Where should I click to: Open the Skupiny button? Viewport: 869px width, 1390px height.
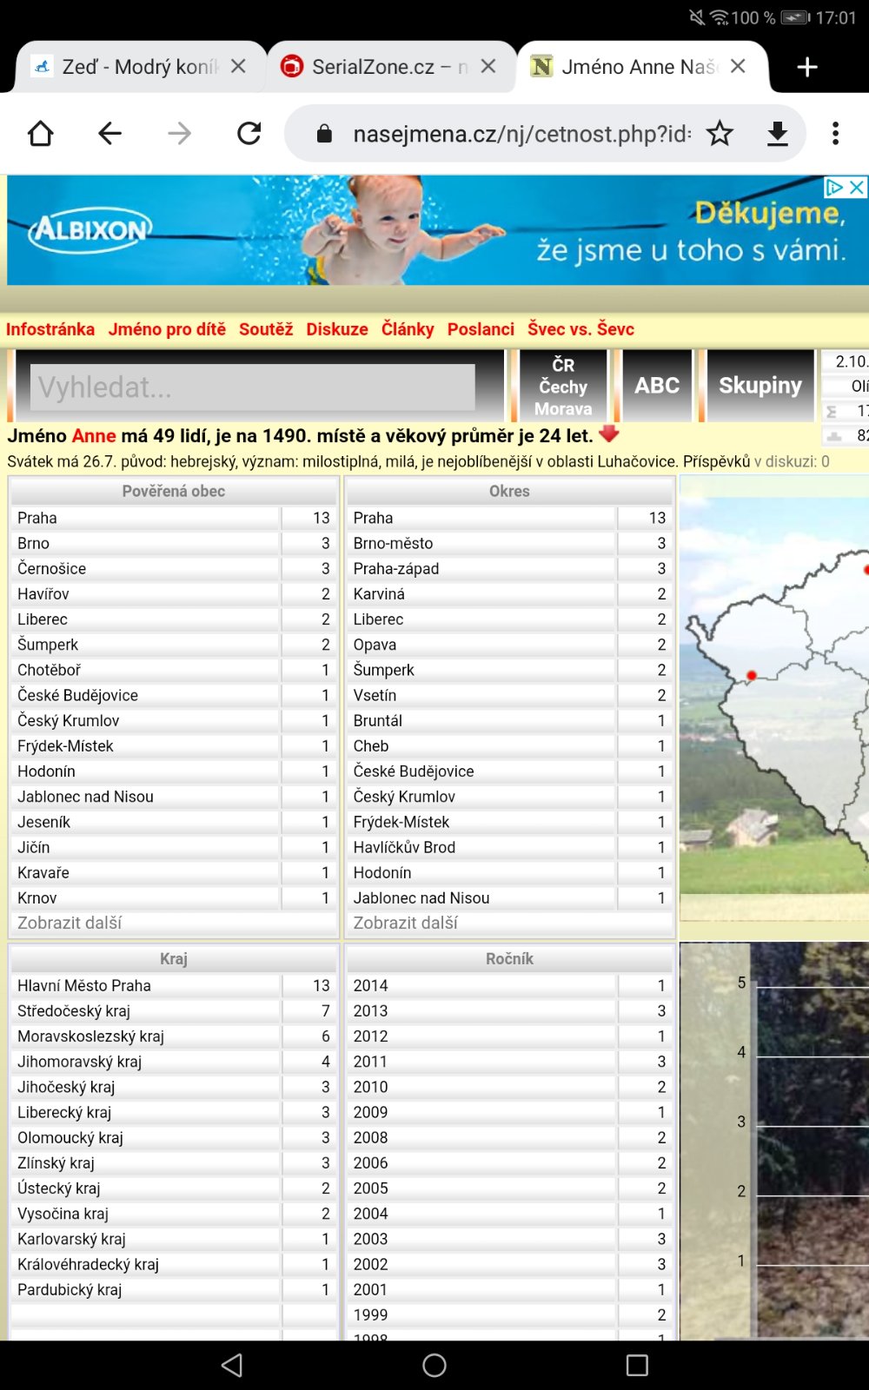point(760,386)
